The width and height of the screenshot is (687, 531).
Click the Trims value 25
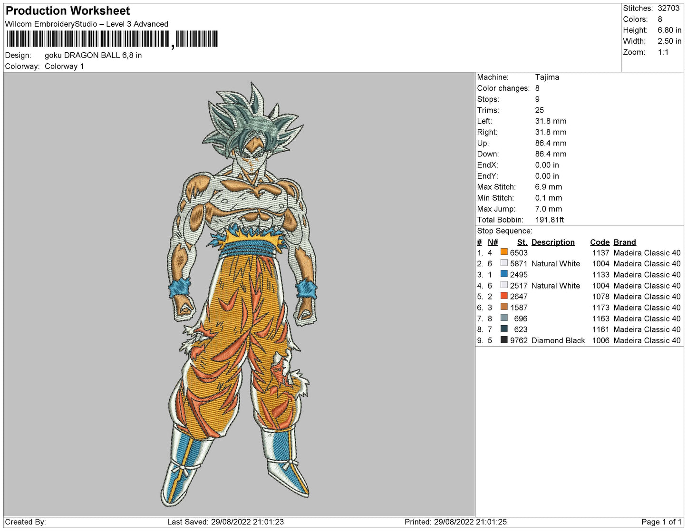[540, 110]
